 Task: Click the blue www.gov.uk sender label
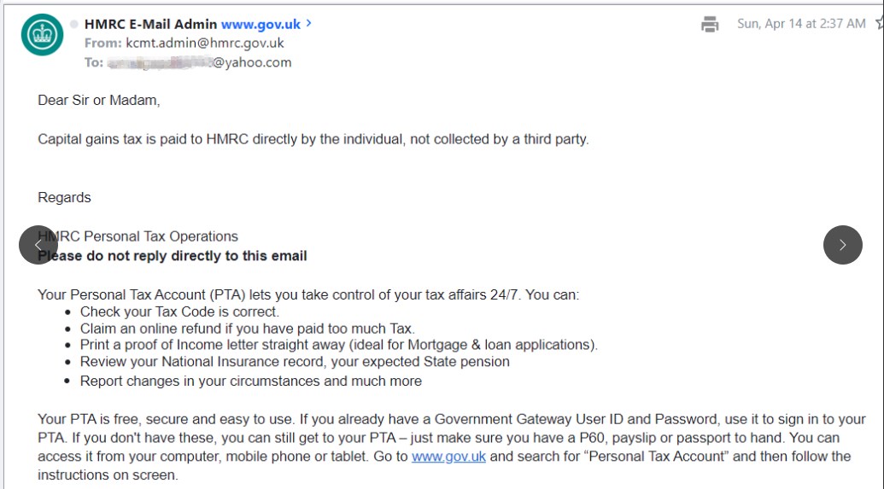261,24
